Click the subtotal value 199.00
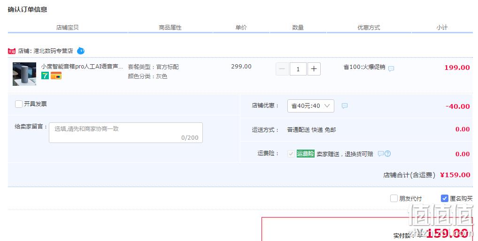This screenshot has width=478, height=241. tap(457, 68)
